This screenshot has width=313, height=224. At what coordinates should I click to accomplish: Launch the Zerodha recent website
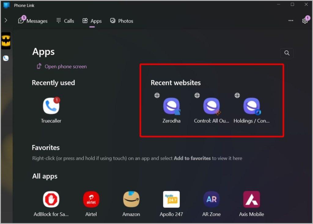coord(171,106)
